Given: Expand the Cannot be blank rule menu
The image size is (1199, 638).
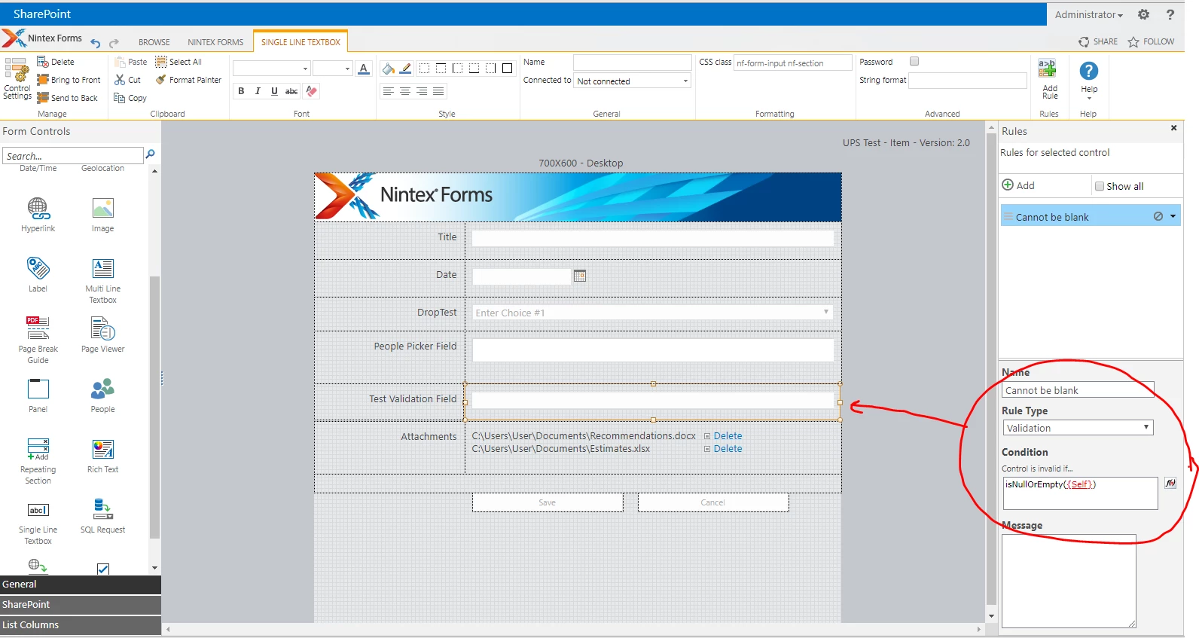Looking at the screenshot, I should [x=1173, y=217].
